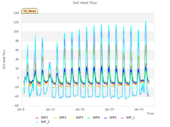
Task: Click the -40 y-axis tick label
Action: click(x=16, y=96)
